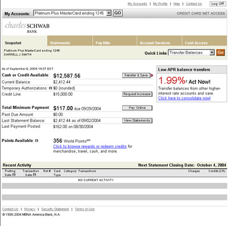Click the orange Go button for Quick Links
229x226 pixels.
[220, 52]
